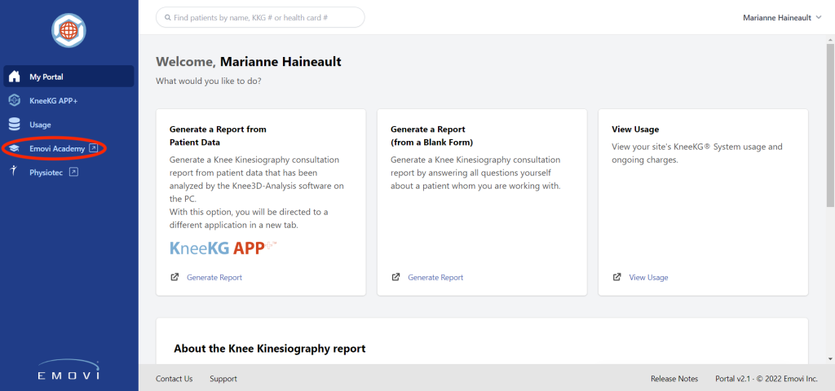Click the external link icon beside Emovi Academy

coord(93,148)
